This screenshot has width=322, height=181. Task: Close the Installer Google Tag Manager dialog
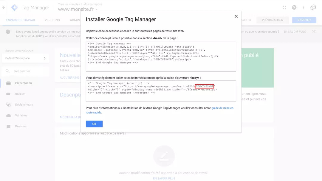[x=236, y=16]
